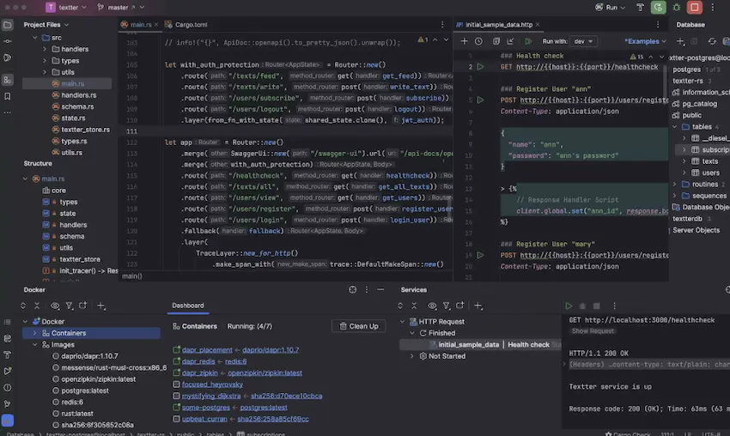This screenshot has width=730, height=436.
Task: Open the master branch dropdown
Action: click(x=121, y=8)
